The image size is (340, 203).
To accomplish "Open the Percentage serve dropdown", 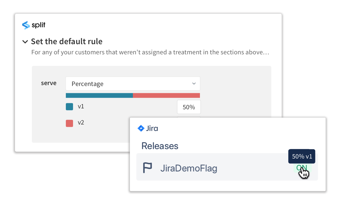I will 133,84.
